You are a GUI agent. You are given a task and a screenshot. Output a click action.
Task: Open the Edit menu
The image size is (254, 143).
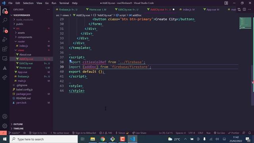(x=17, y=3)
